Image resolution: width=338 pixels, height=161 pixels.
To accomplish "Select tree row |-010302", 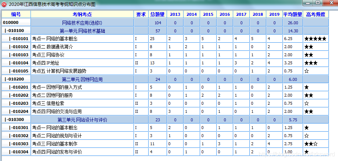I will coord(16,136).
